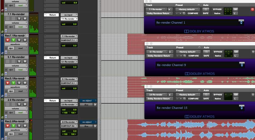Open the 'no input' selector on 2.0 Re-render
Viewport: 255px width, 140px height.
pos(69,101)
